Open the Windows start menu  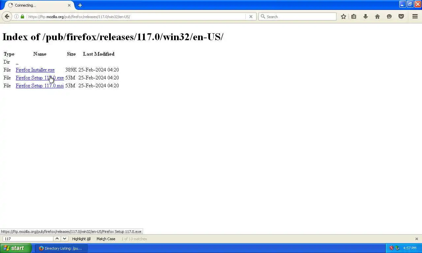(x=16, y=248)
